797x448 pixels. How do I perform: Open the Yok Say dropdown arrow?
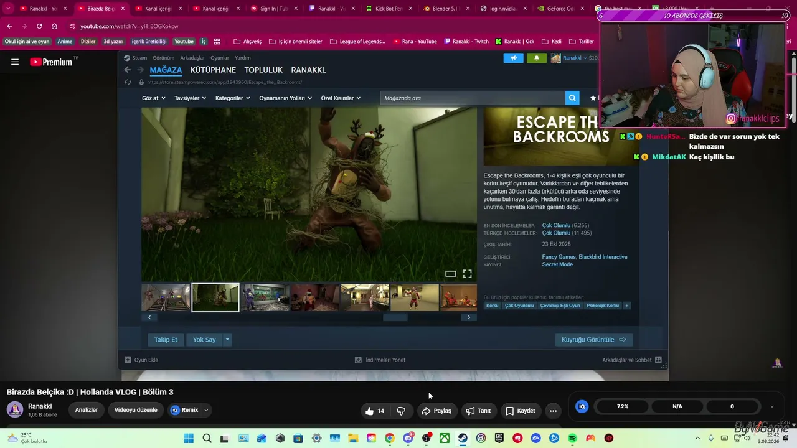click(227, 340)
